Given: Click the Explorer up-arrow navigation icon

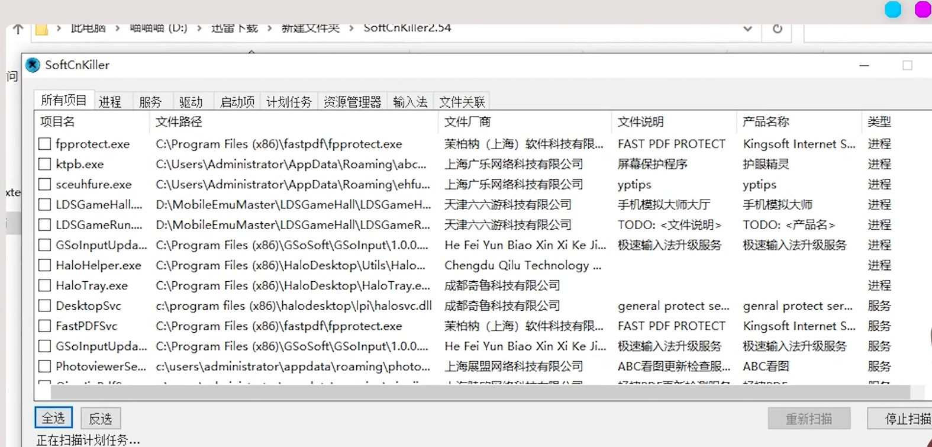Looking at the screenshot, I should pos(18,29).
